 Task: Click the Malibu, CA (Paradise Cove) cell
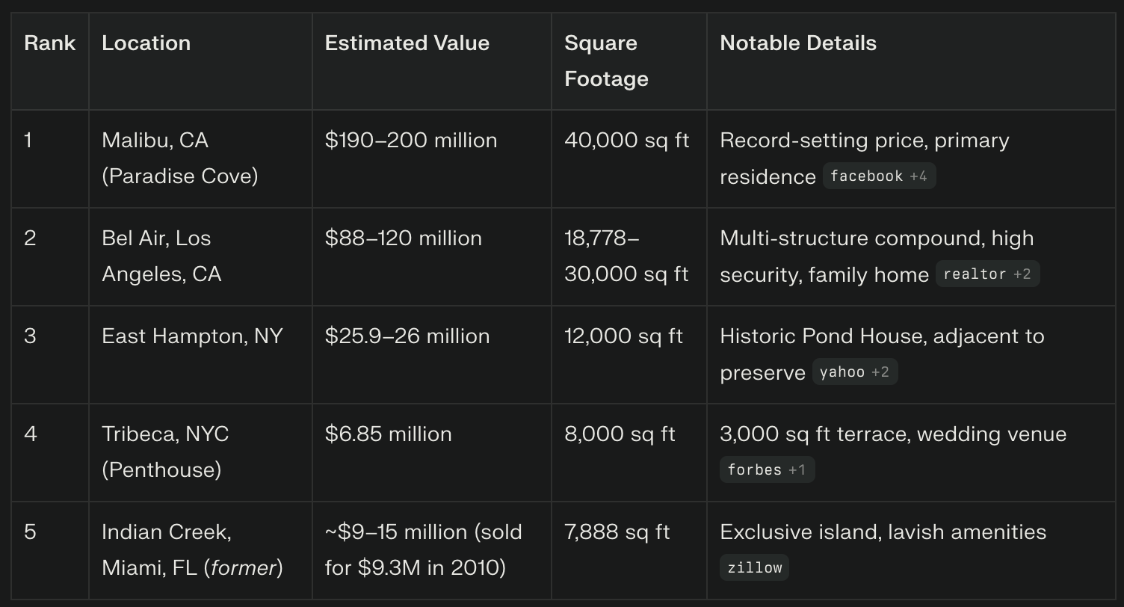click(x=200, y=159)
